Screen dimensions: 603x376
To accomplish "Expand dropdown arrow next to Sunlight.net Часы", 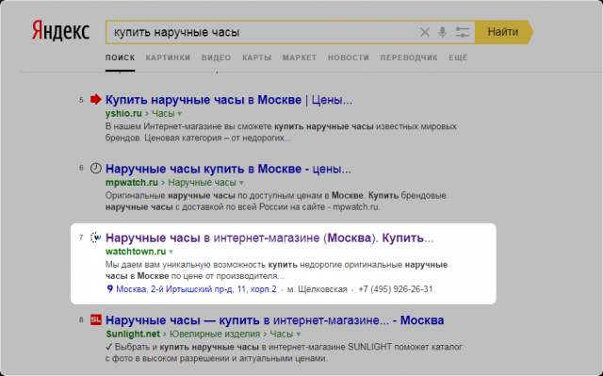I will pos(299,335).
